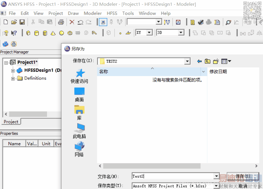
Task: Go to 此电脑 this PC location
Action: click(x=79, y=131)
